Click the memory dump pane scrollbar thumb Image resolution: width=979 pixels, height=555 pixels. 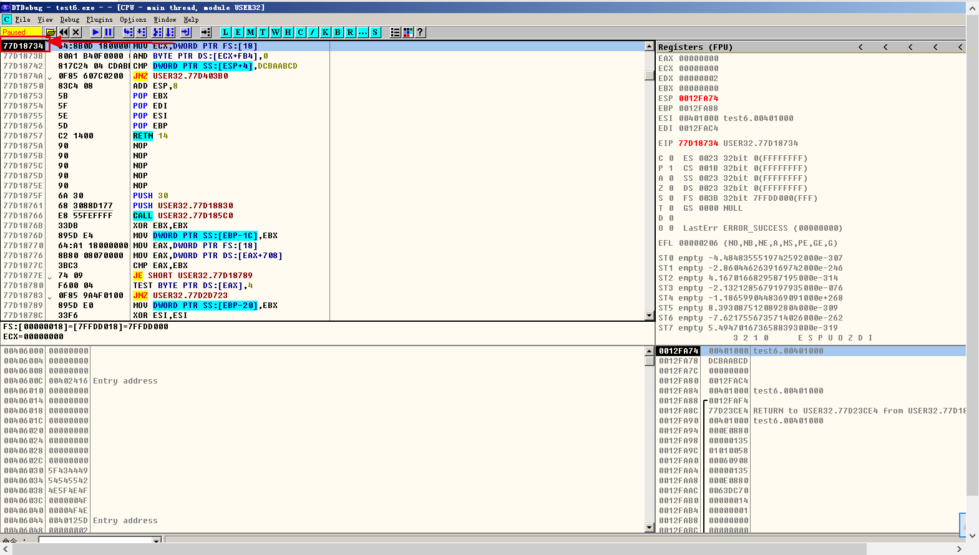coord(649,361)
